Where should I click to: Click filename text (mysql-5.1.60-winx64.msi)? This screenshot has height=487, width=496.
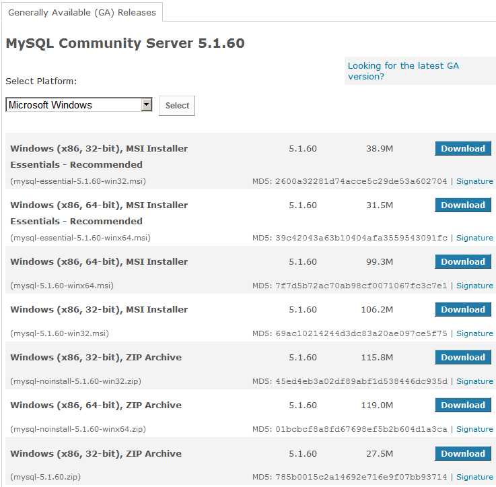[x=62, y=286]
